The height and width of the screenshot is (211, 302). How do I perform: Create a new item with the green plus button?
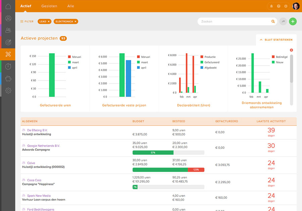click(293, 21)
